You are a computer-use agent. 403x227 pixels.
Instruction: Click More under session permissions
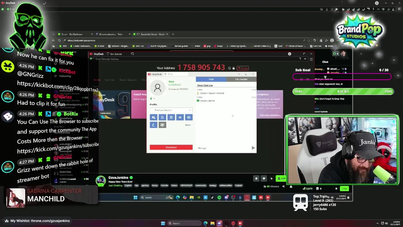point(188,125)
